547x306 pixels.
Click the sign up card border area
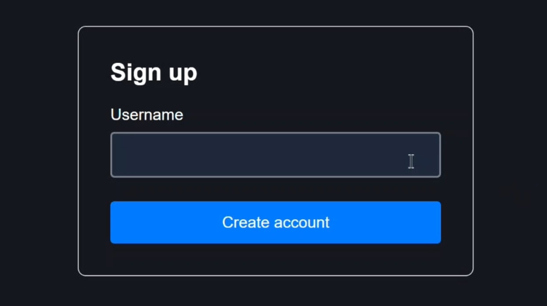point(276,27)
